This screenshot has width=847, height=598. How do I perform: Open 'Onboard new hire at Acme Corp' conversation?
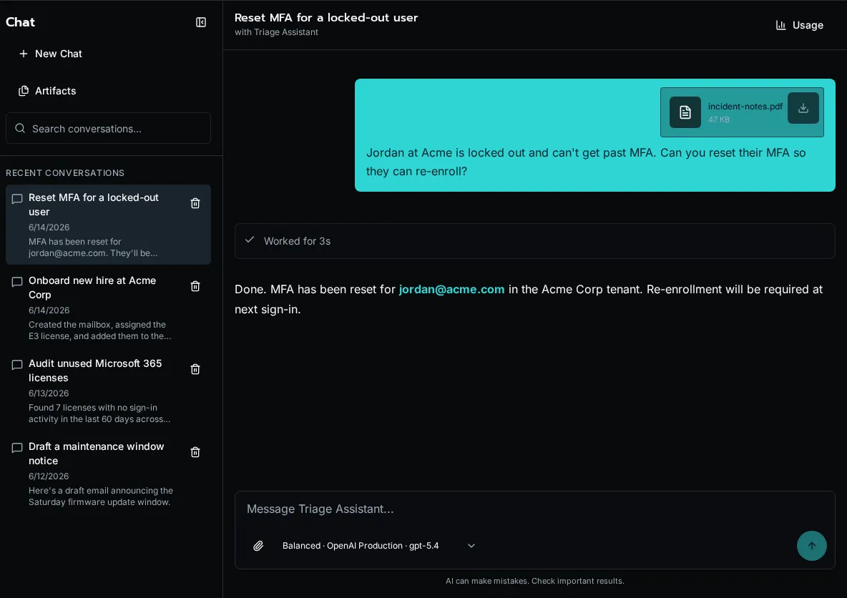[x=108, y=308]
